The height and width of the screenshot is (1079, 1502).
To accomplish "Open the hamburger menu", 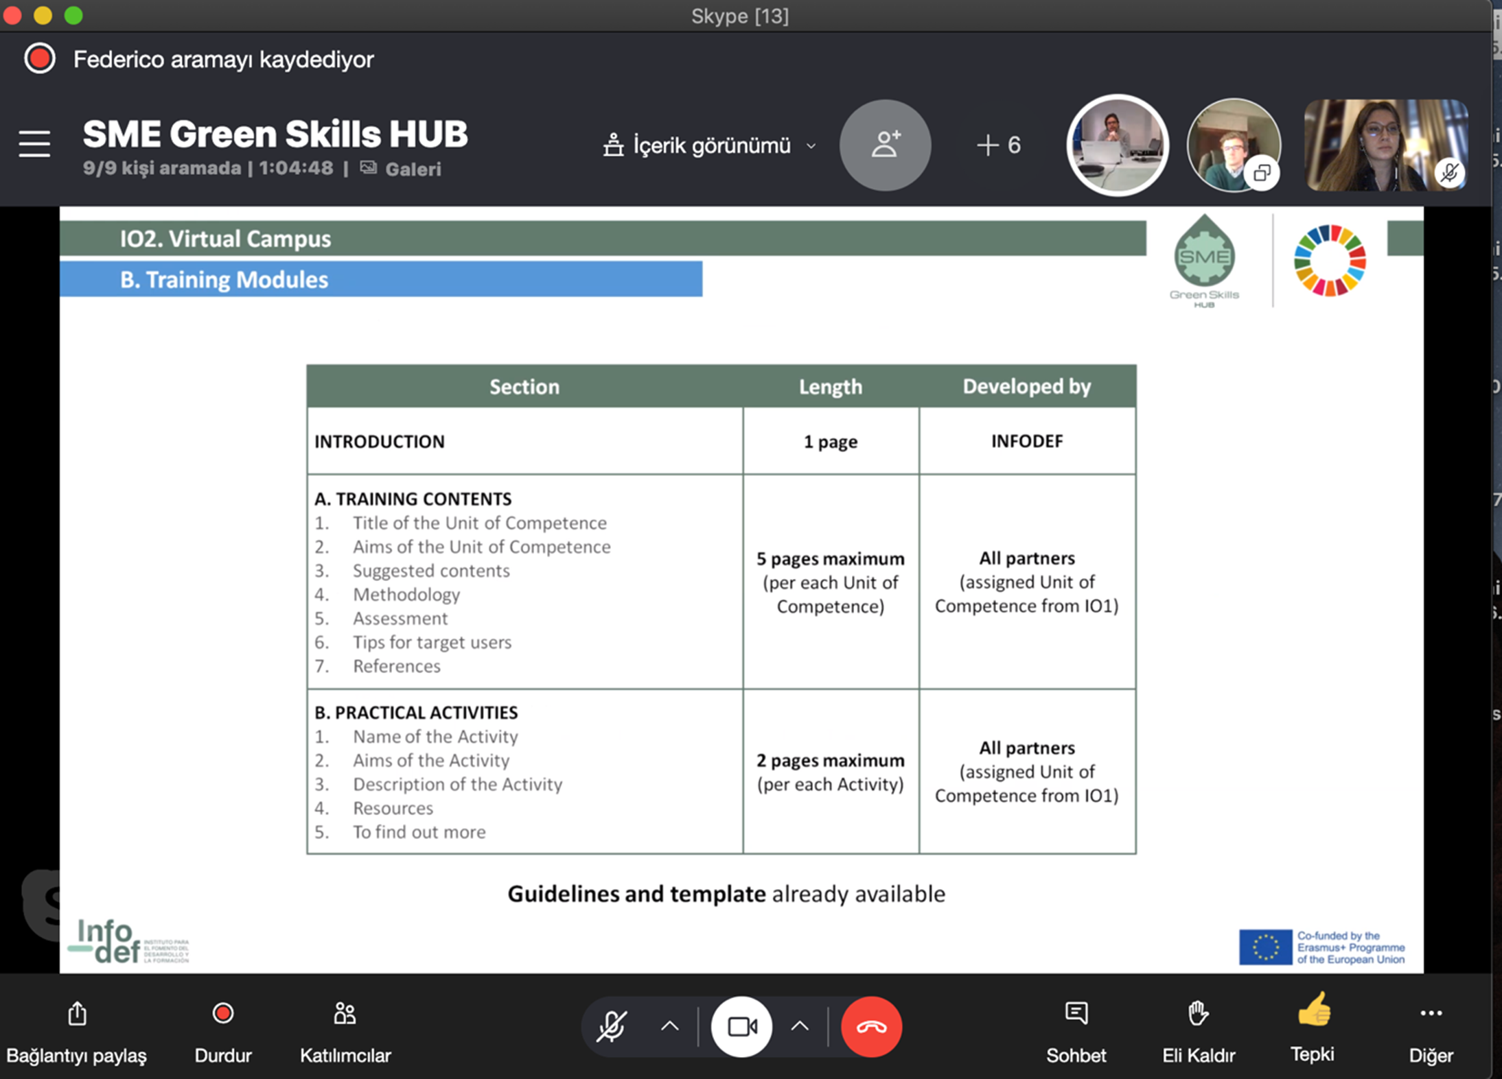I will pos(34,145).
